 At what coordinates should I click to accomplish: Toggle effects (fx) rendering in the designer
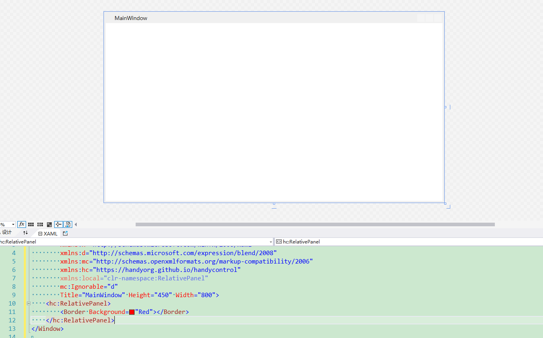point(21,224)
